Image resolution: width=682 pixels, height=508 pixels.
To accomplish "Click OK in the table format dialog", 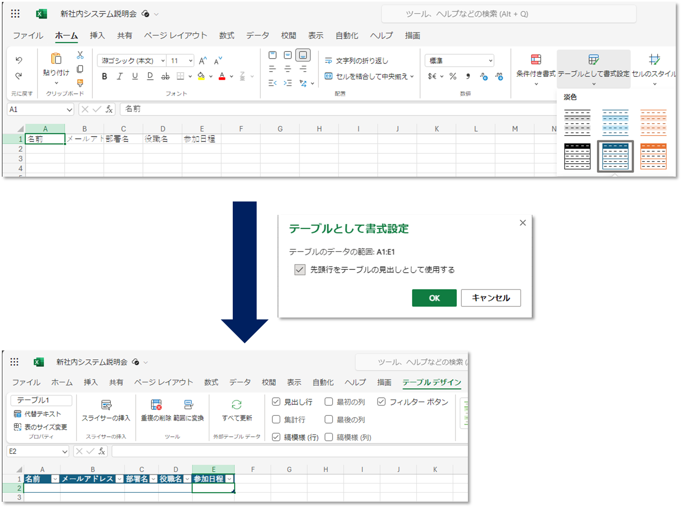I will point(434,298).
